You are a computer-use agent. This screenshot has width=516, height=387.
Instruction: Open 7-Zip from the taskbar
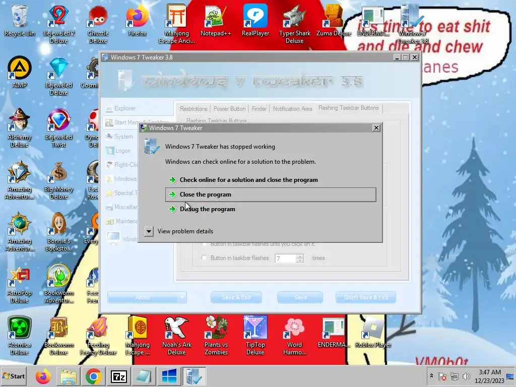(119, 376)
